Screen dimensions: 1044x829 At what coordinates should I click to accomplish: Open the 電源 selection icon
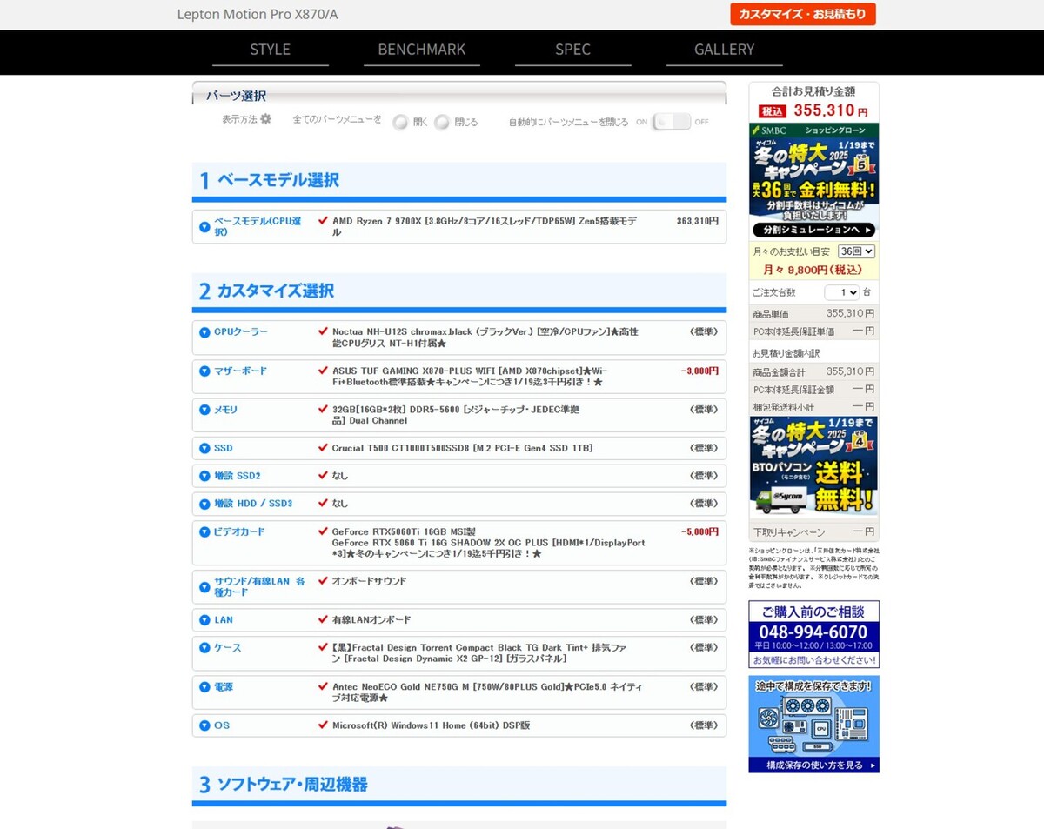click(204, 686)
